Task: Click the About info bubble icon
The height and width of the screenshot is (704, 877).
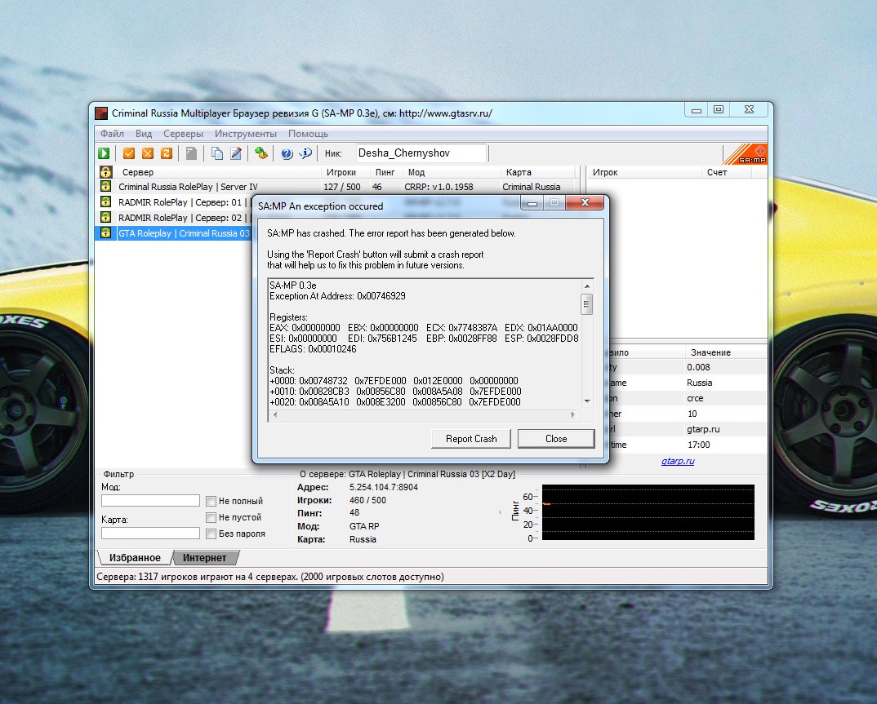Action: coord(305,153)
